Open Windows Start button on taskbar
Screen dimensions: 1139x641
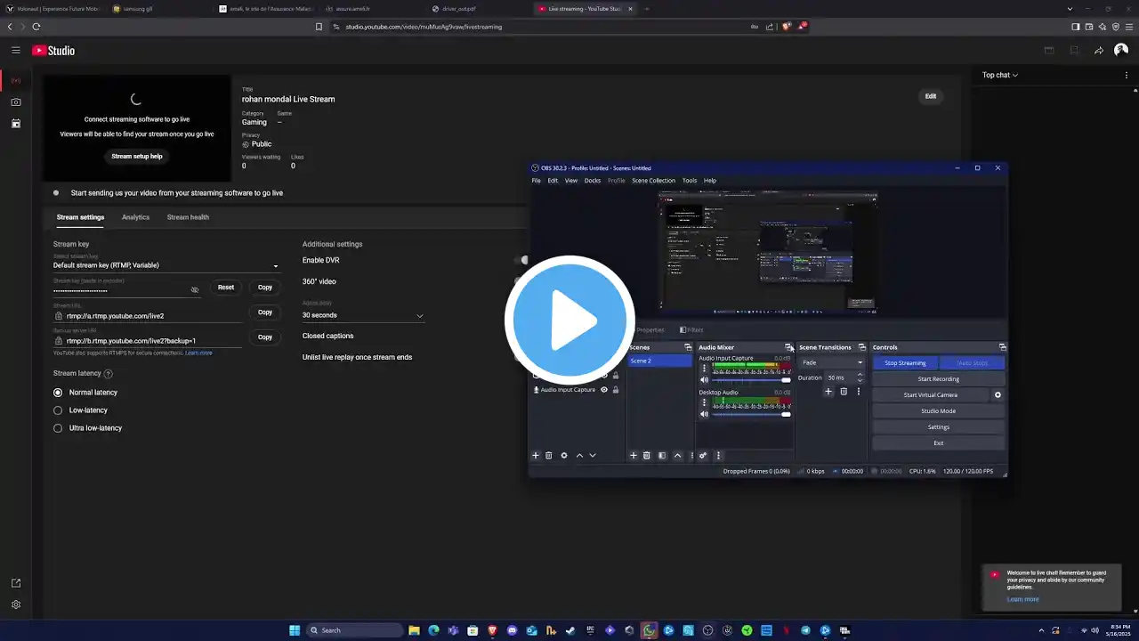(295, 630)
